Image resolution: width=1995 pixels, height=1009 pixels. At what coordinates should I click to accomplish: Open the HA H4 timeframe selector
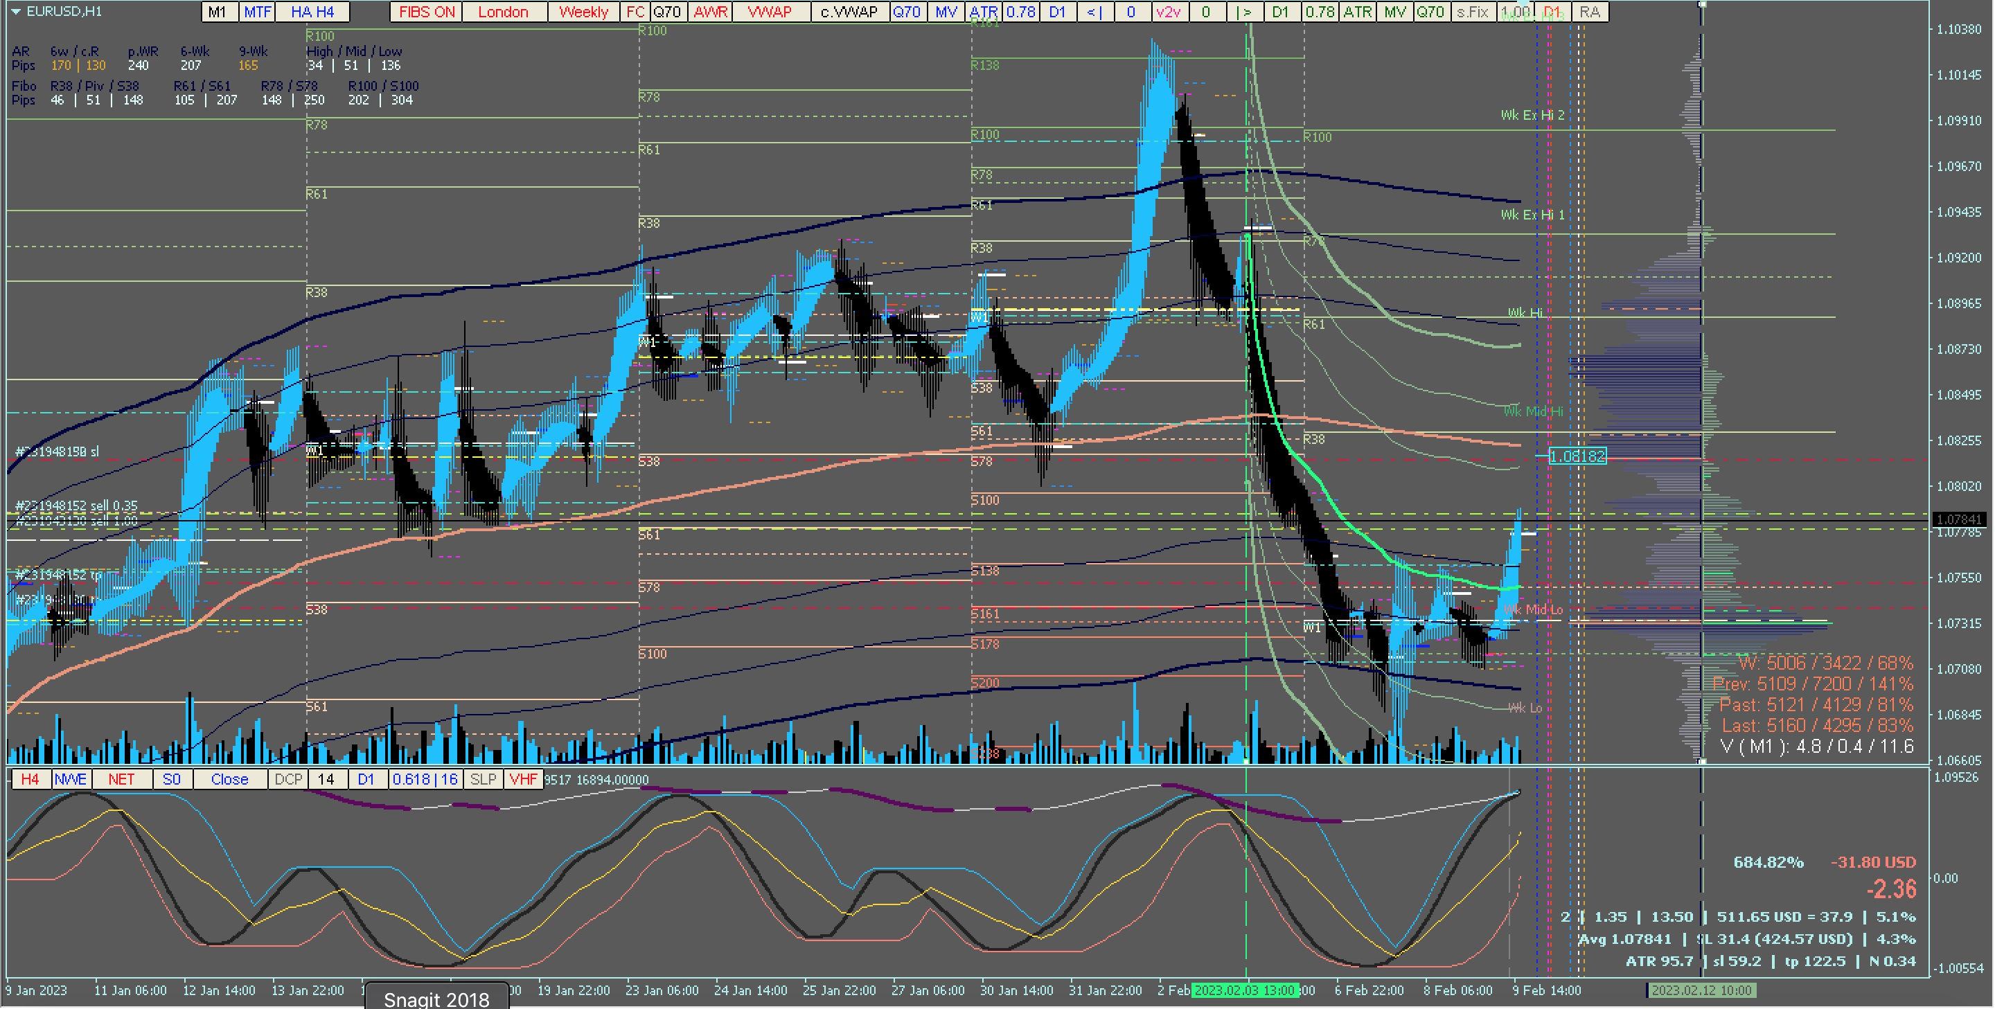(x=312, y=12)
